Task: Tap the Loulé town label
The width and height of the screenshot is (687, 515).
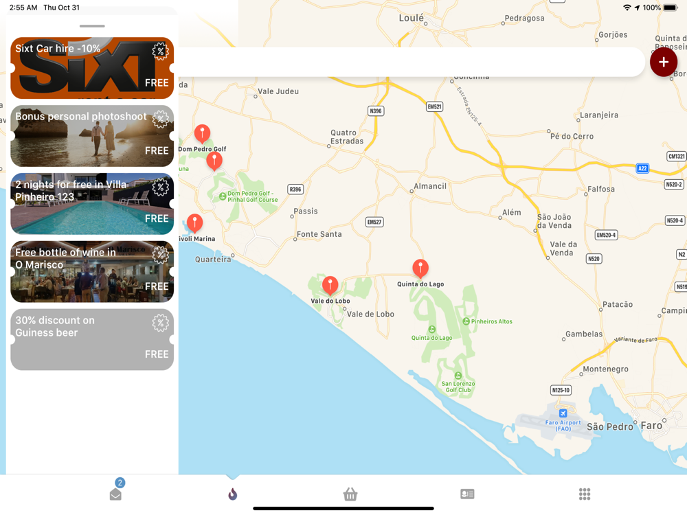Action: click(x=411, y=18)
